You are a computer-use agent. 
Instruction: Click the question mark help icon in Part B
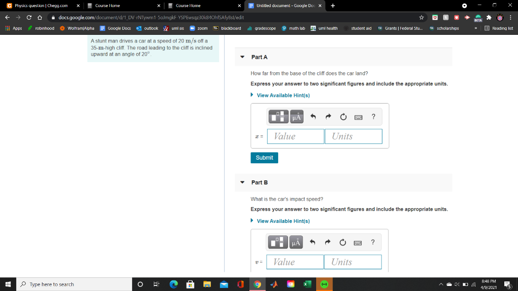(x=373, y=242)
